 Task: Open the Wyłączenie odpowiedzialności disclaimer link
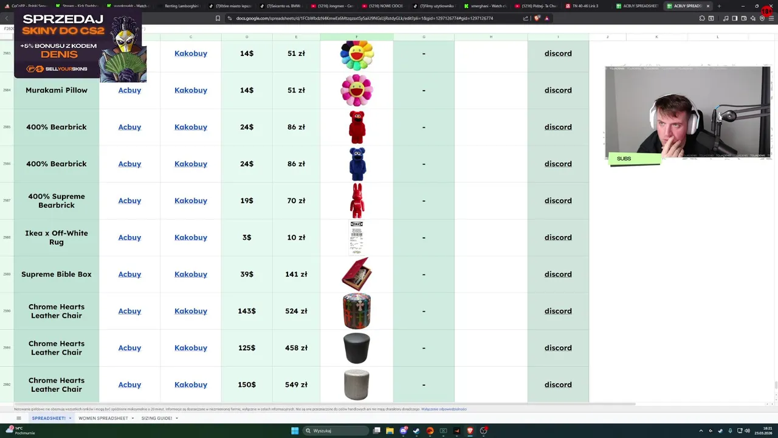pyautogui.click(x=444, y=409)
